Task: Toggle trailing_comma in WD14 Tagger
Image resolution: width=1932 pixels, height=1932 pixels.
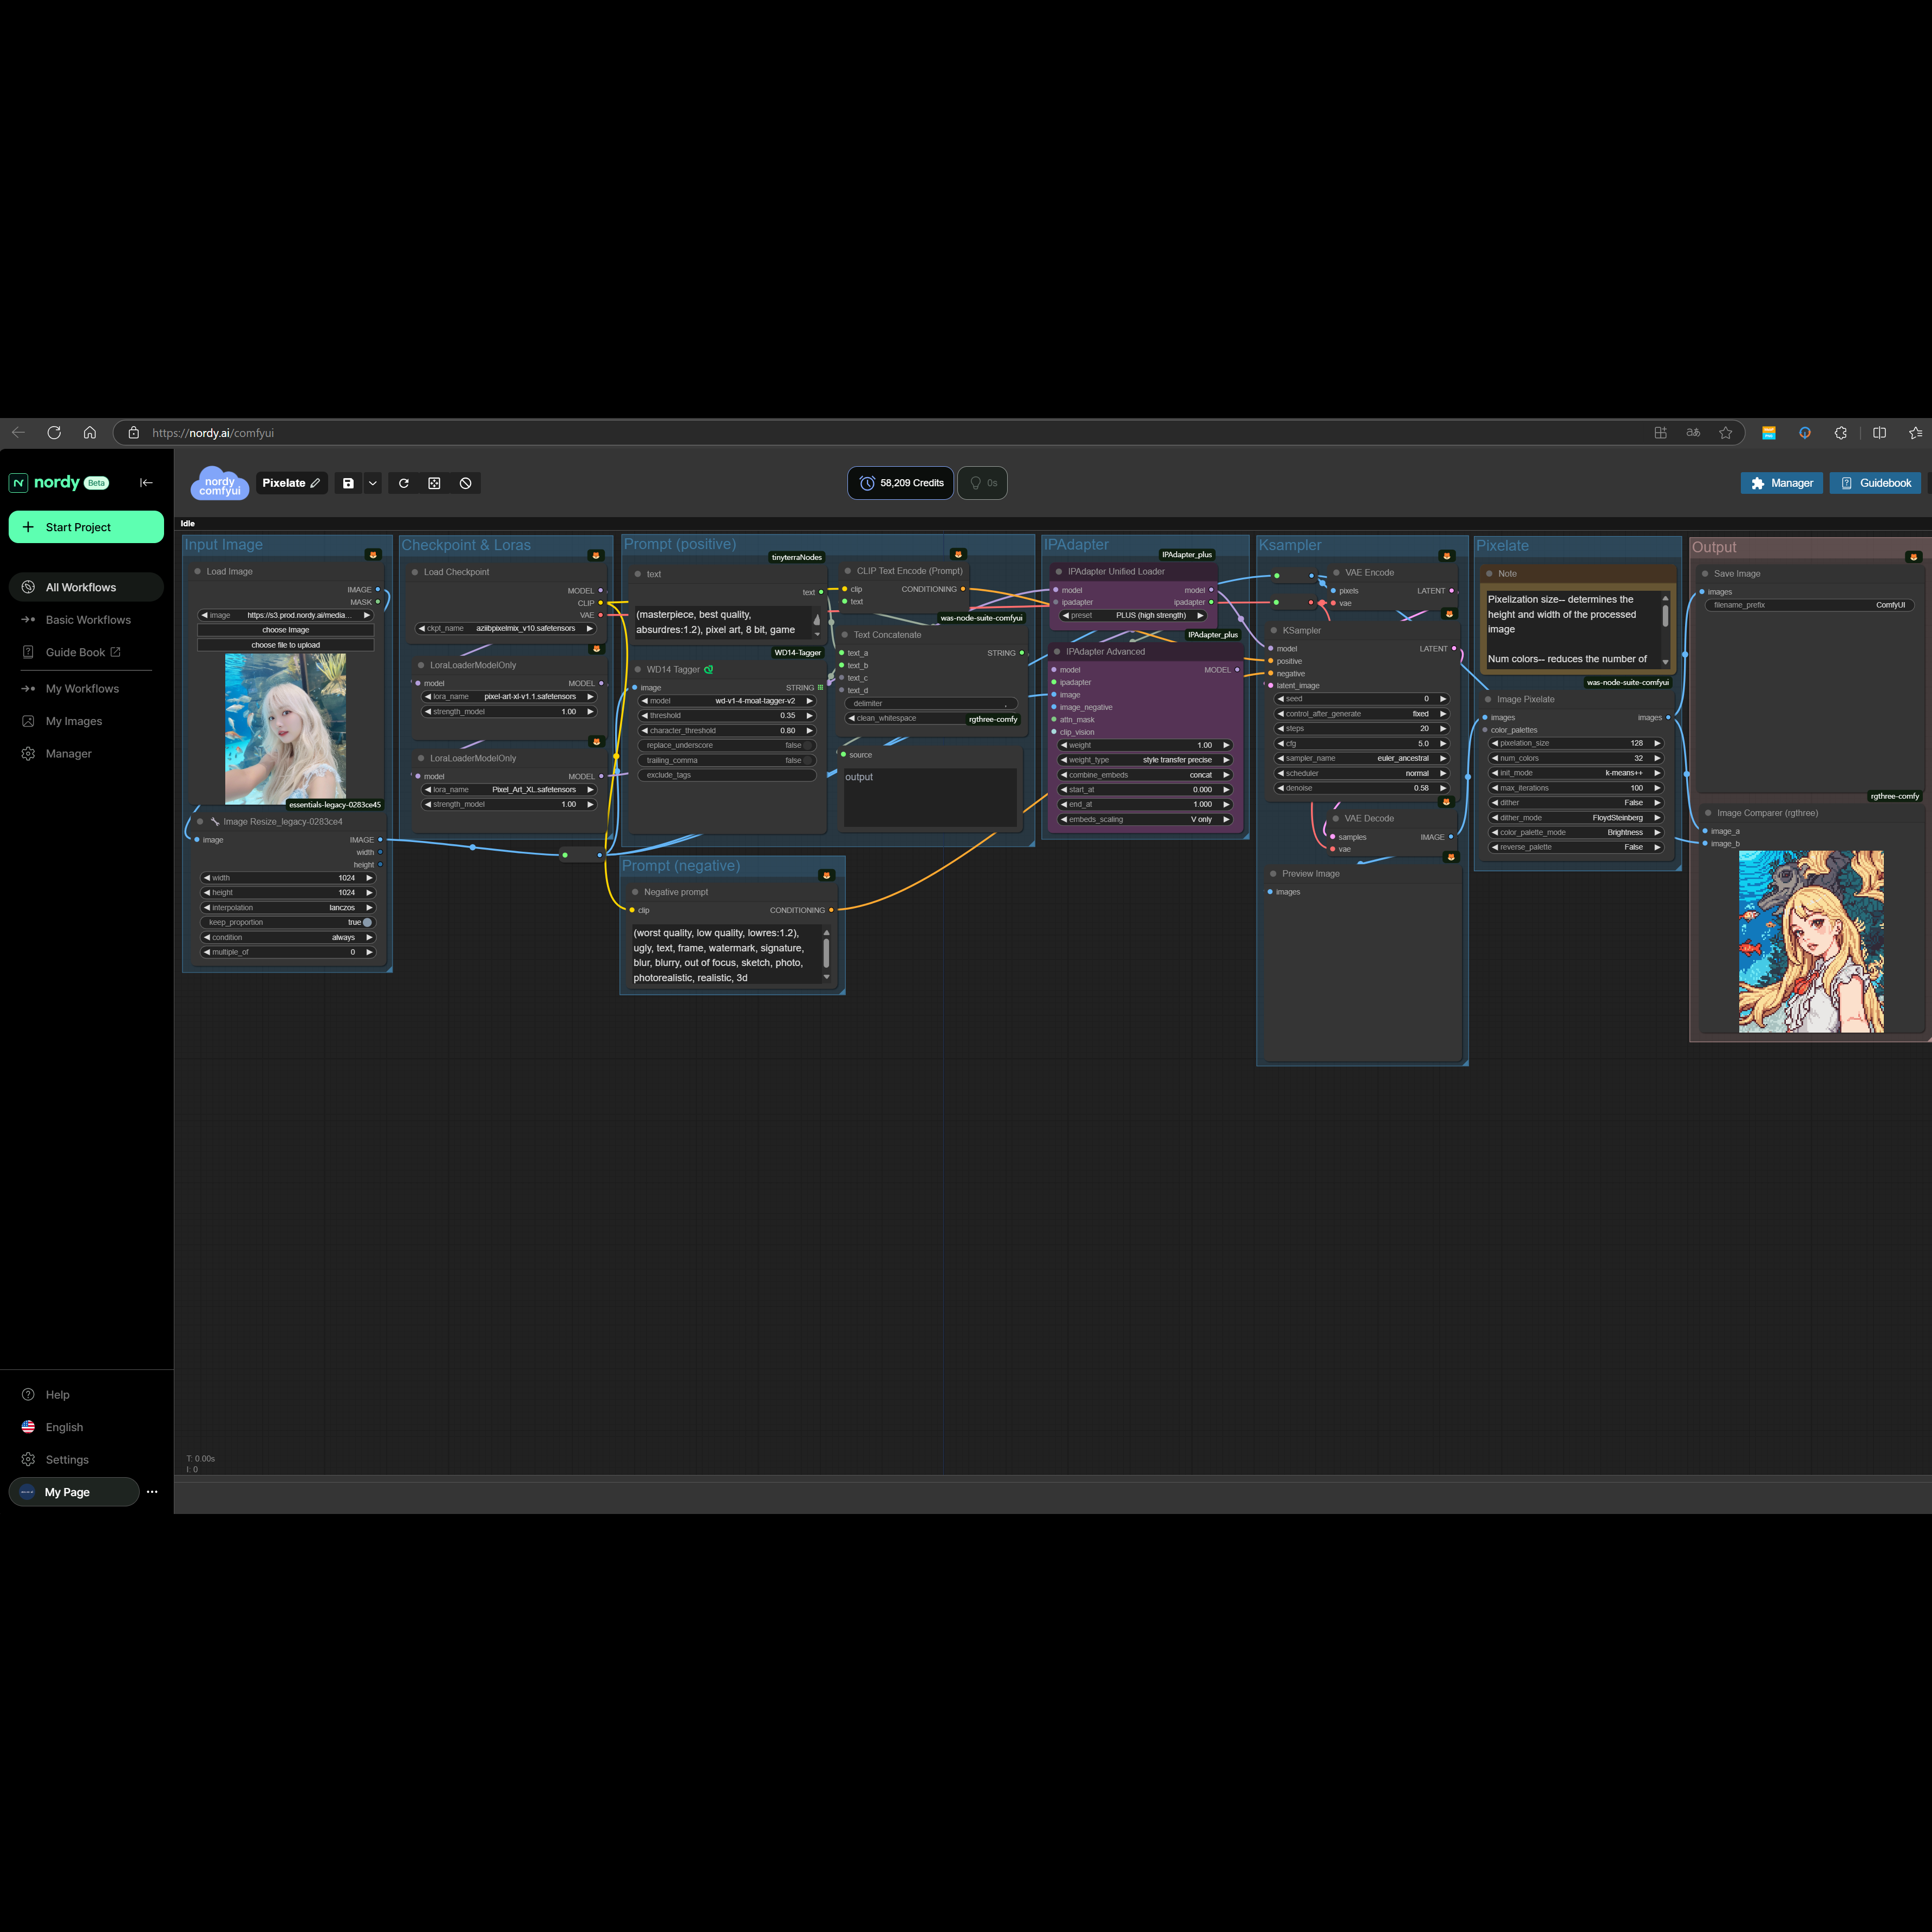Action: click(x=808, y=760)
